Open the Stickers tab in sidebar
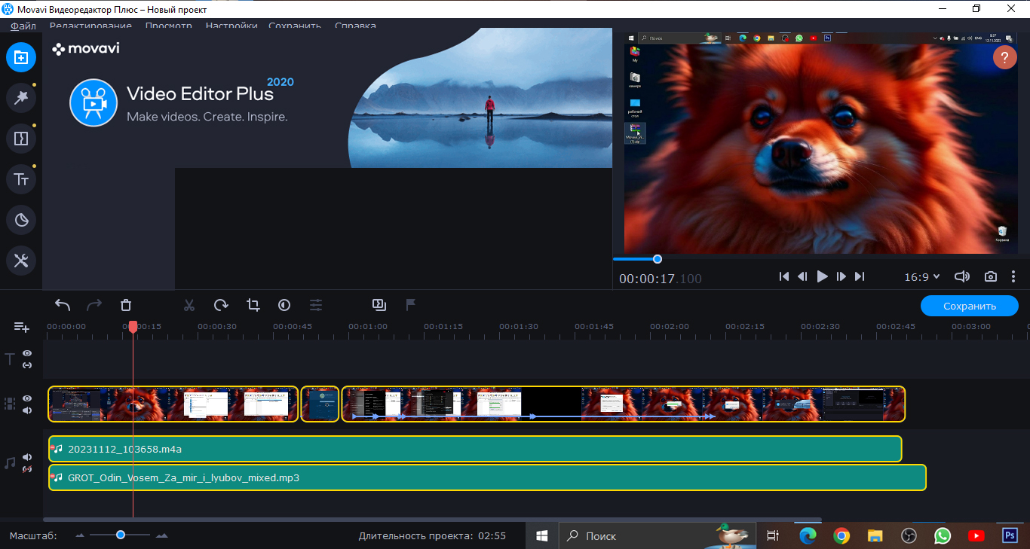Viewport: 1030px width, 549px height. [x=21, y=220]
